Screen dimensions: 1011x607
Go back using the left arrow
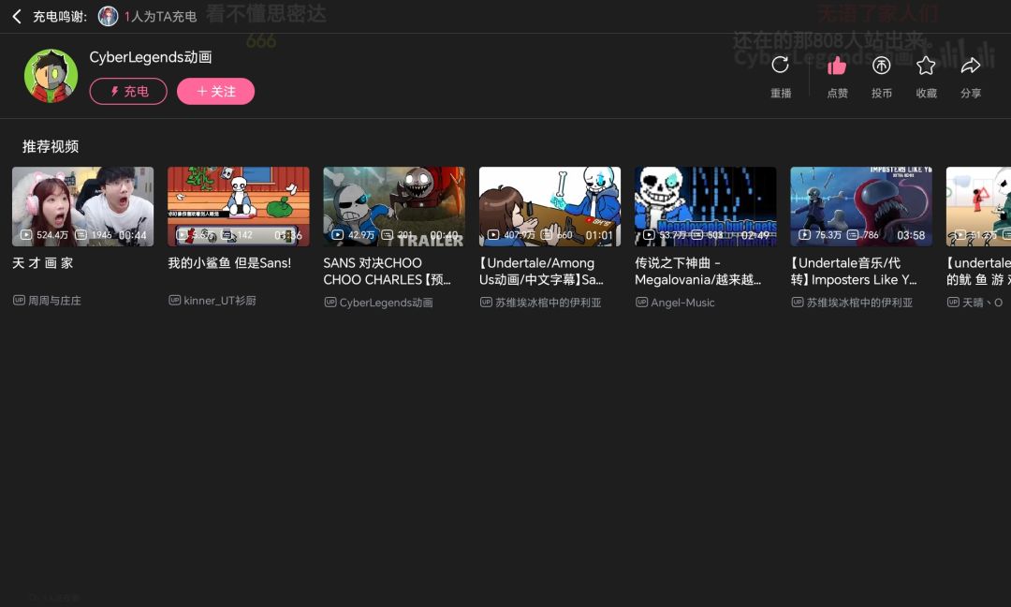pyautogui.click(x=17, y=16)
